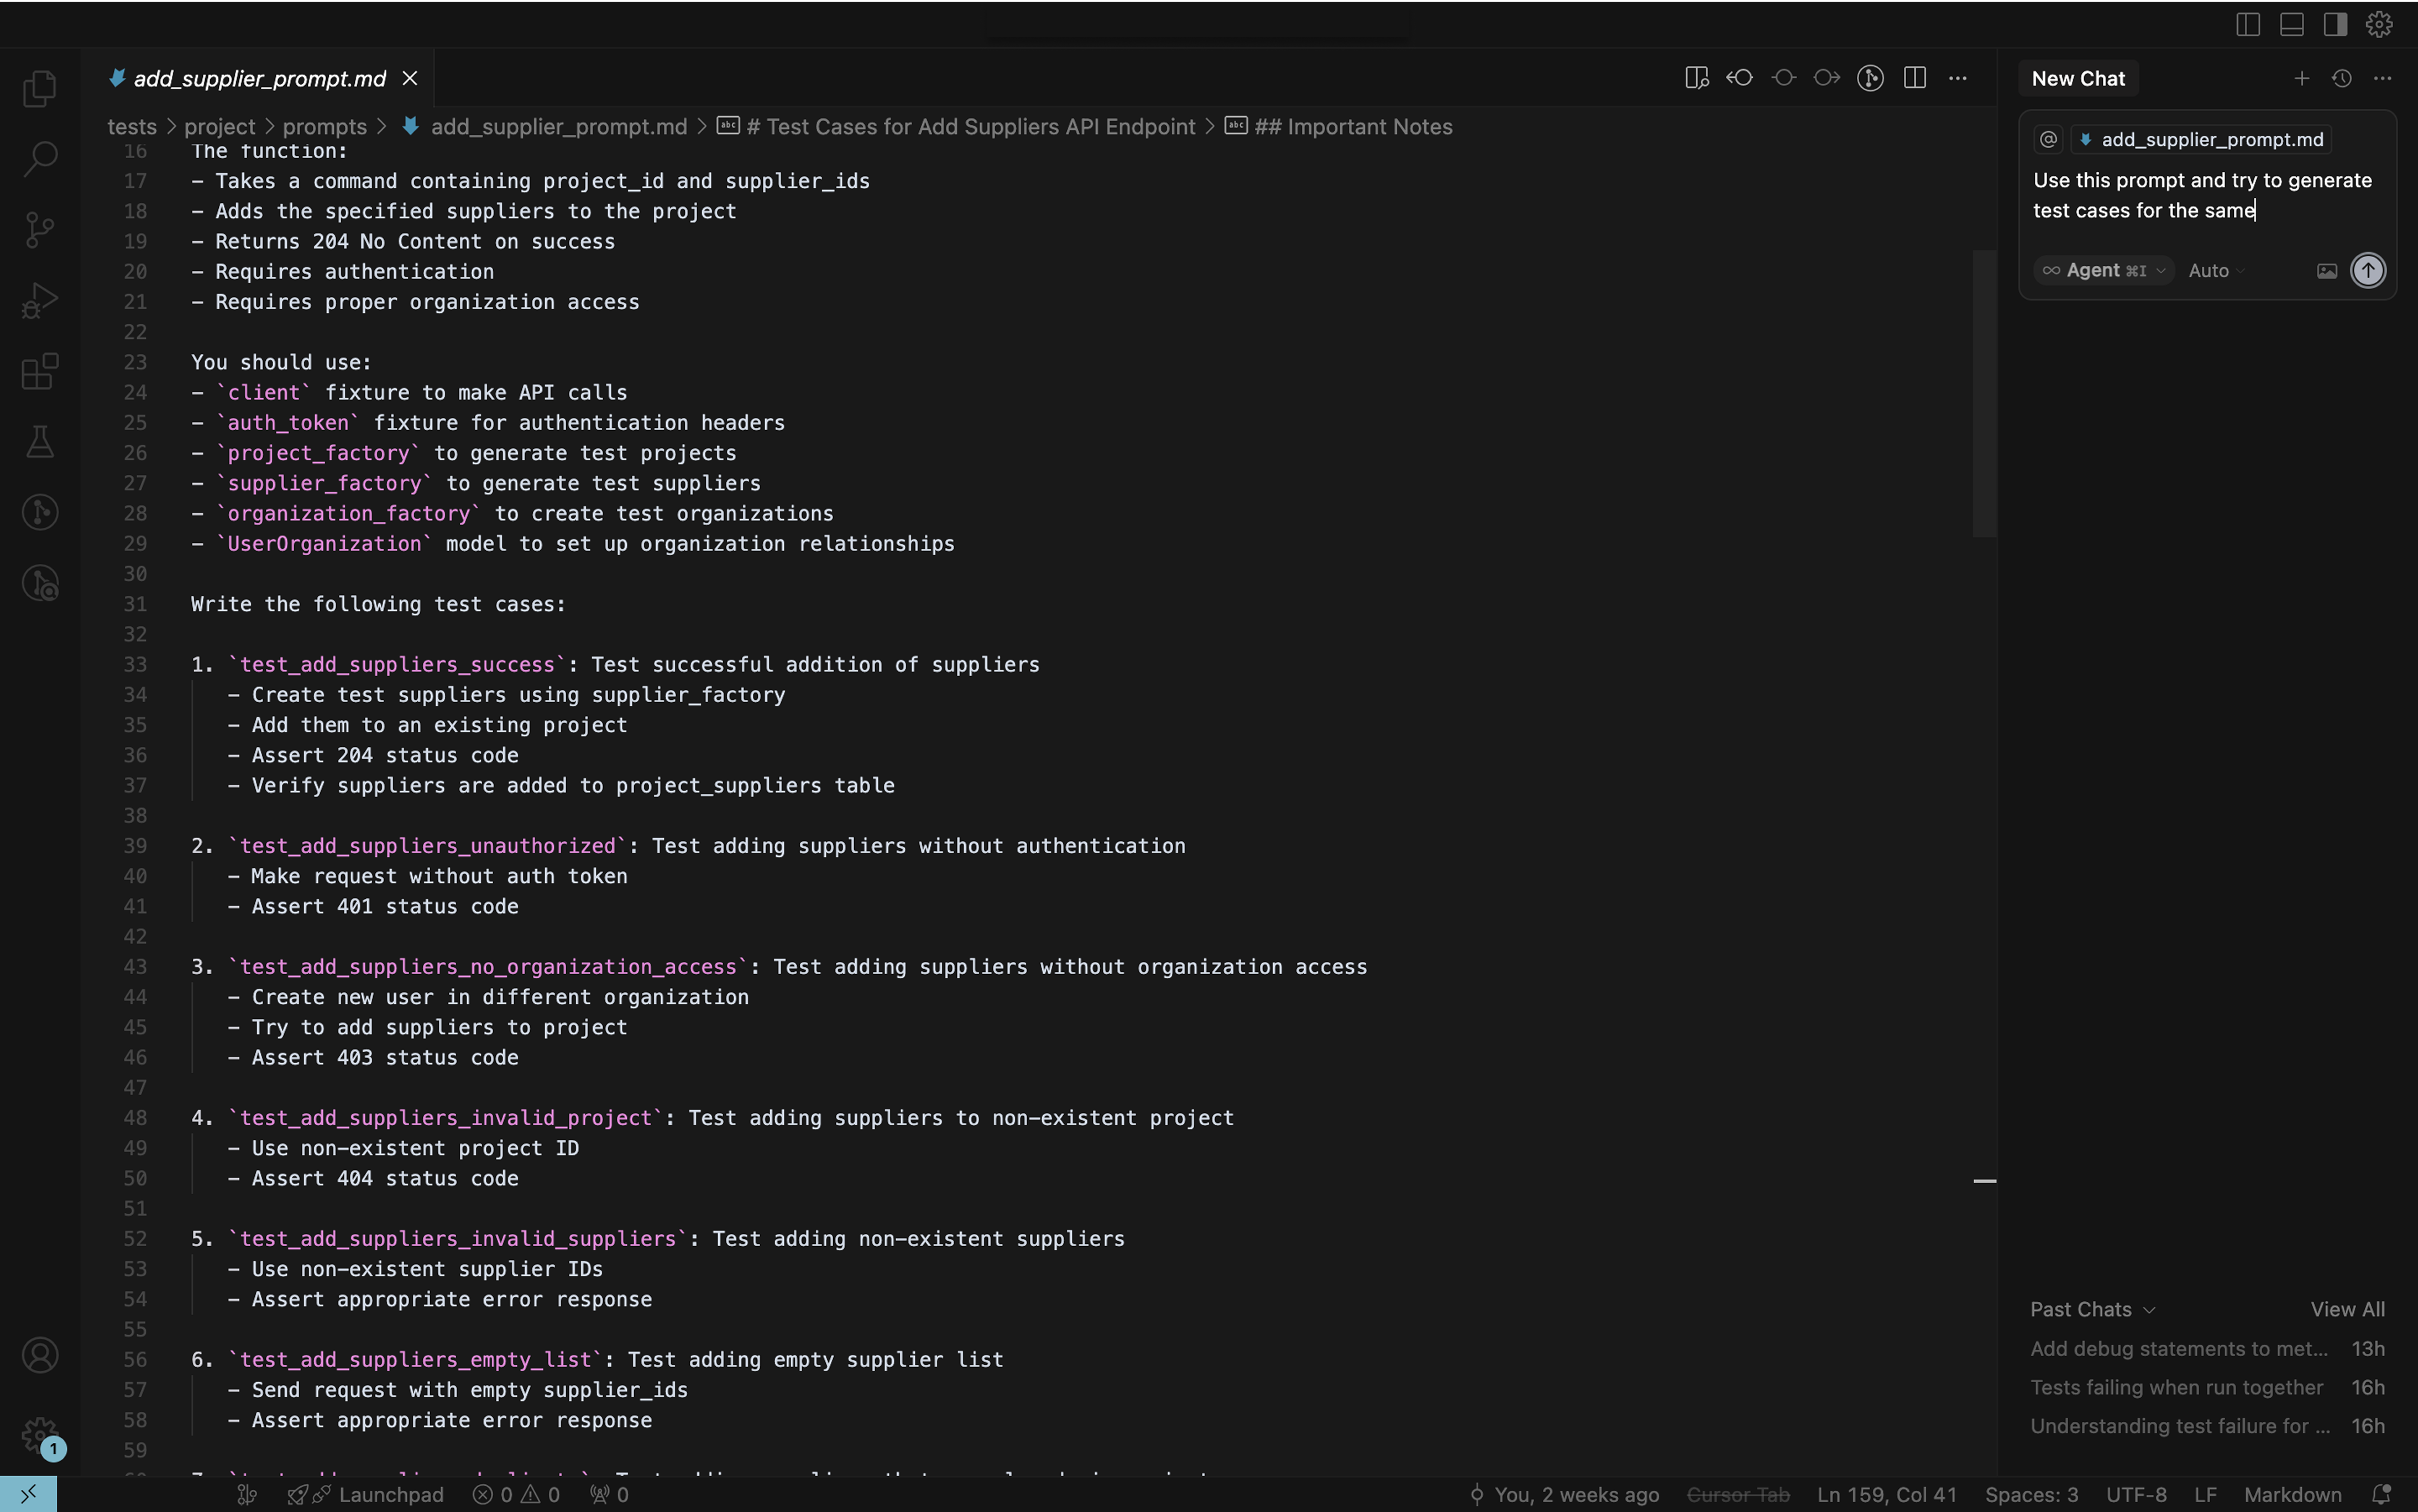
Task: Click in the chat message input field
Action: (x=2207, y=195)
